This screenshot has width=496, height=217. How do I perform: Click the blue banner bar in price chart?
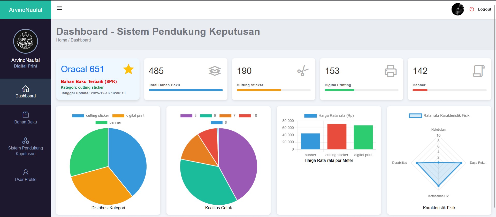[310, 141]
